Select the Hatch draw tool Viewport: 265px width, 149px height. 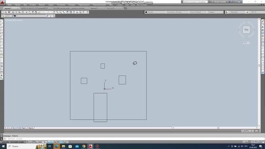point(2,63)
